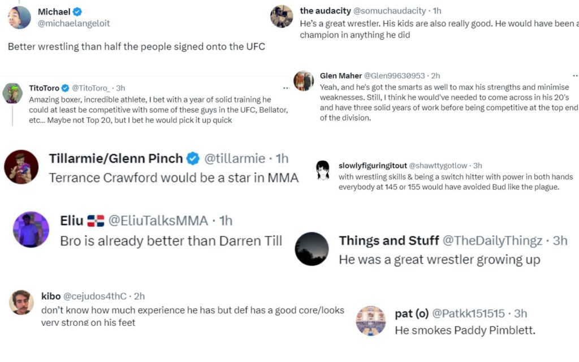
Task: Open Things and Stuff's dark avatar
Action: pos(312,249)
